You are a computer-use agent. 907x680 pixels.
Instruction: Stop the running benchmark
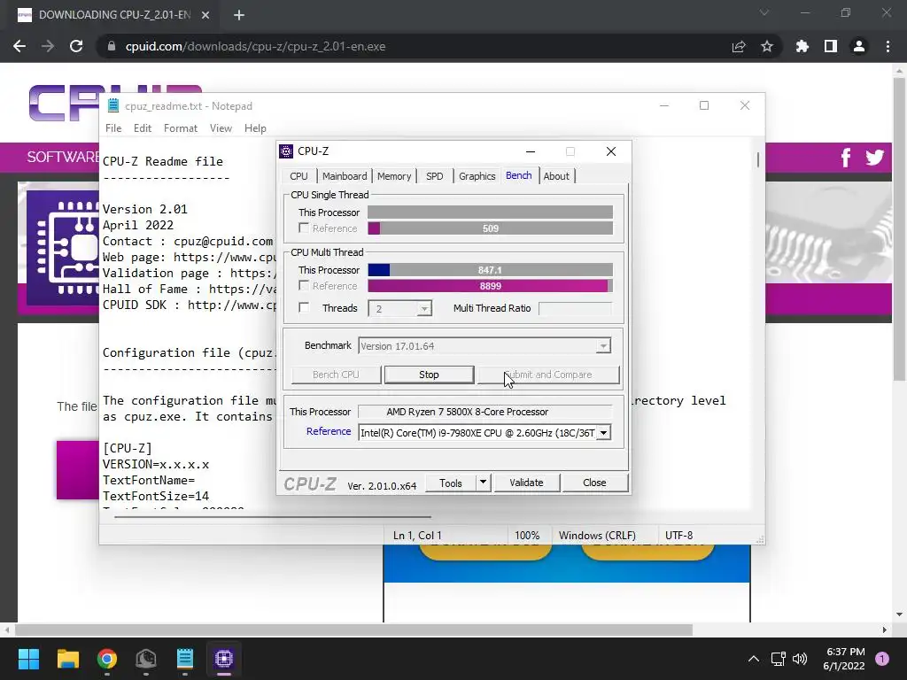(429, 375)
